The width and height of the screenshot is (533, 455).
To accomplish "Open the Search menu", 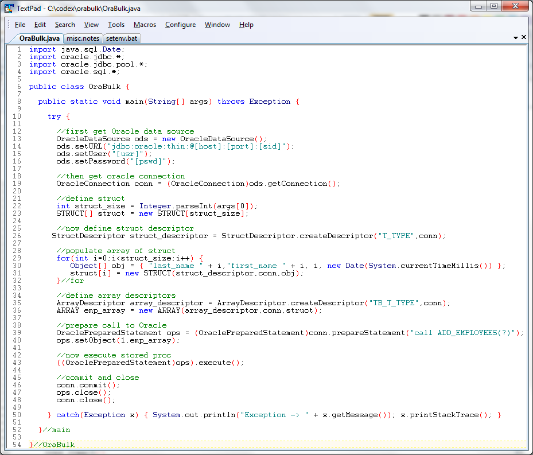I will [x=65, y=25].
